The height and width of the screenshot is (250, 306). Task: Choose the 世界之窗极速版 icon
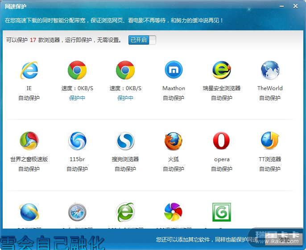(29, 141)
